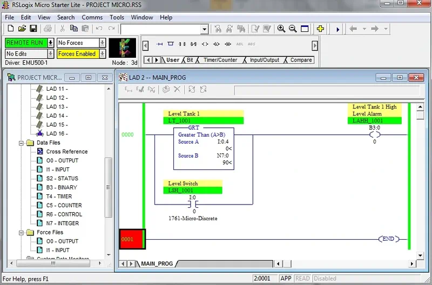Open the toolbar search combo box dropdown

204,29
